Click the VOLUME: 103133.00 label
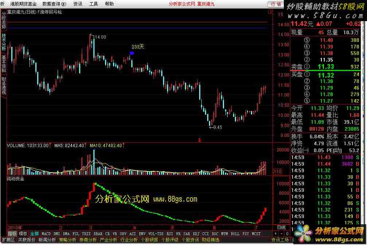The height and width of the screenshot is (245, 367). (28, 146)
